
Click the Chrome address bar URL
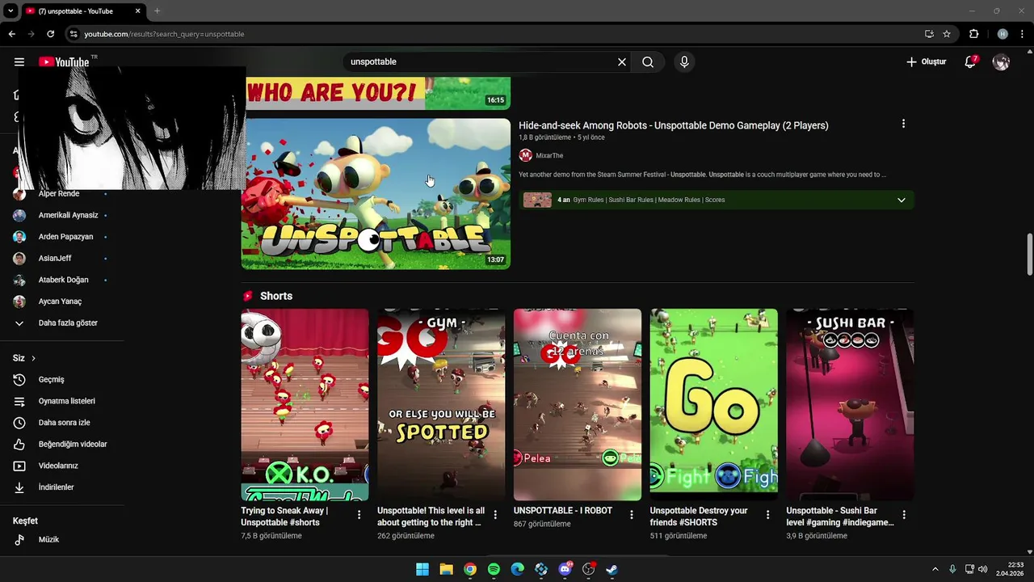(164, 34)
